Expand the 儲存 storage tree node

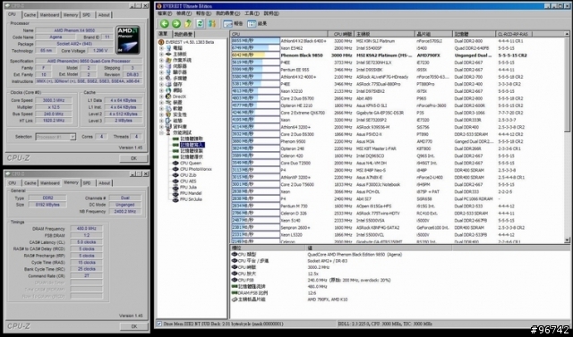click(x=161, y=84)
